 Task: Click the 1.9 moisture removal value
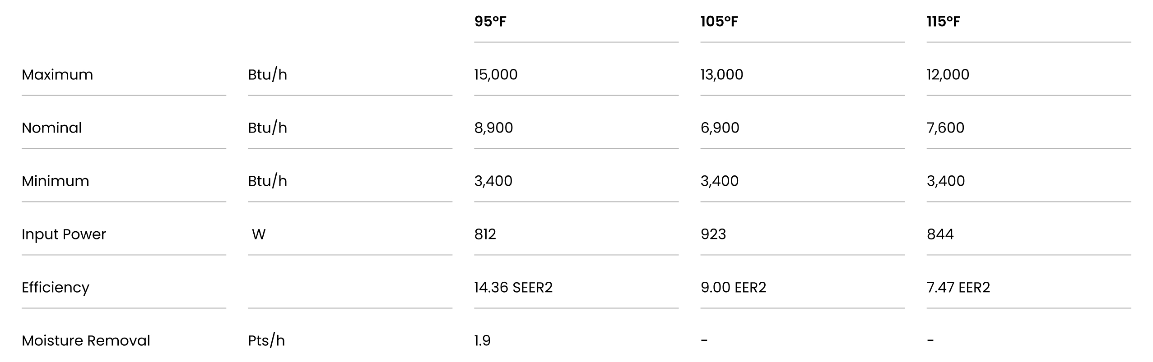pos(482,340)
